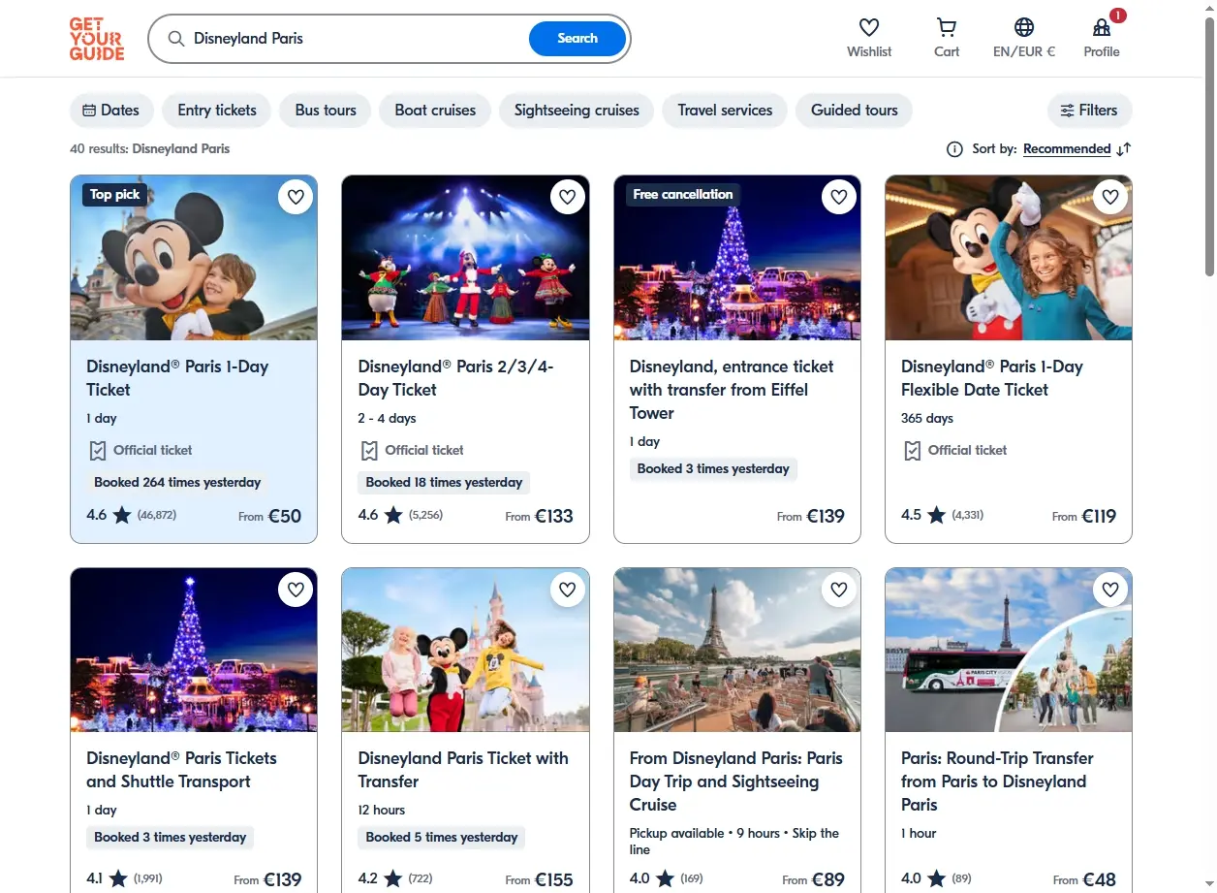Open the Disneyland® Paris 1-Day Ticket title
This screenshot has width=1217, height=893.
click(177, 378)
